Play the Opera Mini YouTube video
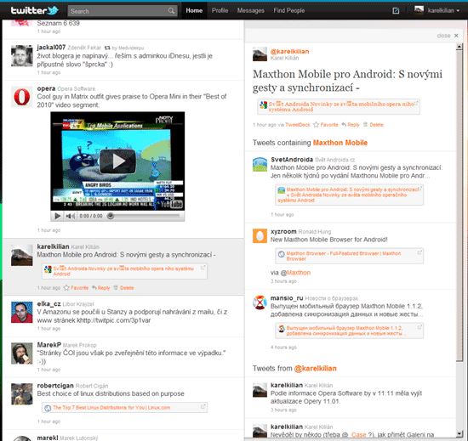Viewport: 468px width, 441px height. [117, 161]
